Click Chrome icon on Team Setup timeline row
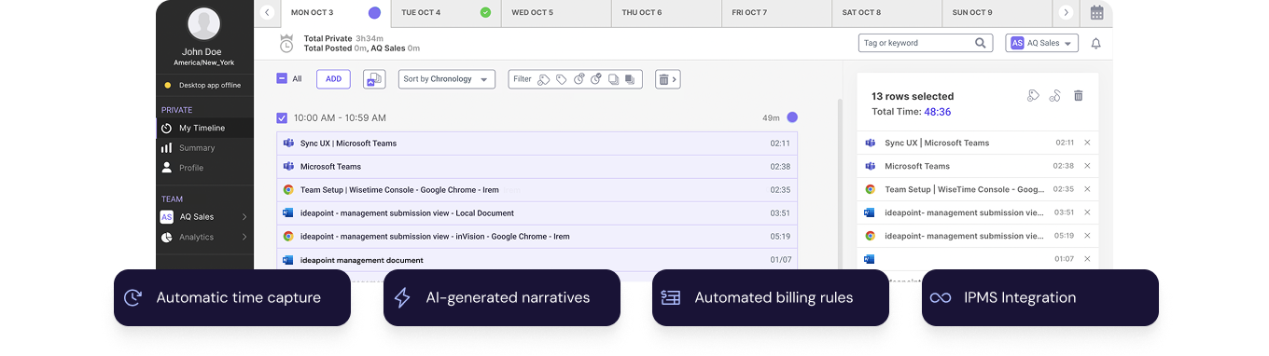 point(288,190)
